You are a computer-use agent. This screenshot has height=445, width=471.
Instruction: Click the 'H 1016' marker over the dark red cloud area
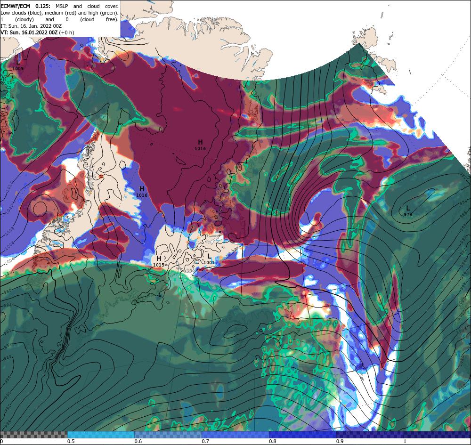click(200, 145)
